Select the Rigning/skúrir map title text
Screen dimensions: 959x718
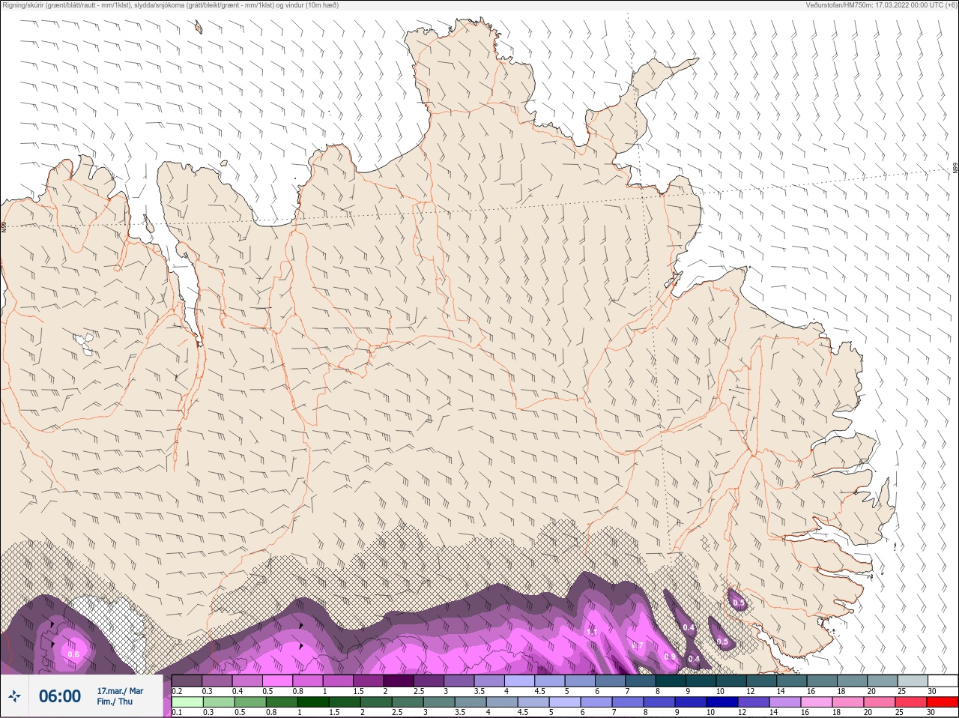[x=171, y=5]
